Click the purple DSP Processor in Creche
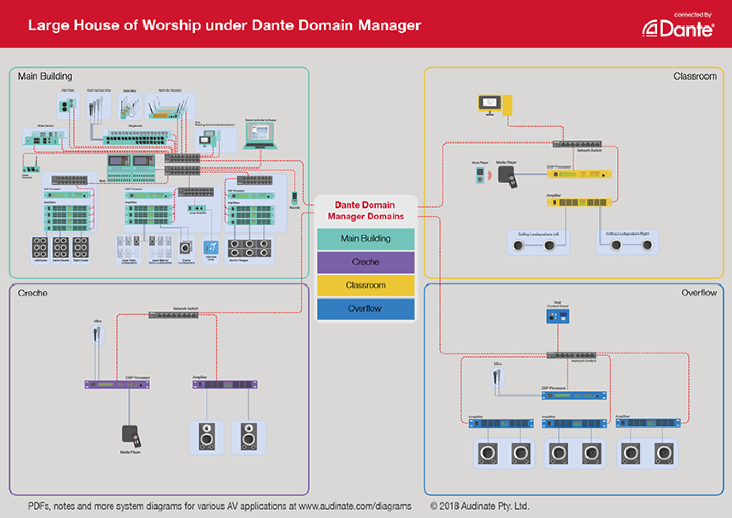732x518 pixels. (x=117, y=384)
